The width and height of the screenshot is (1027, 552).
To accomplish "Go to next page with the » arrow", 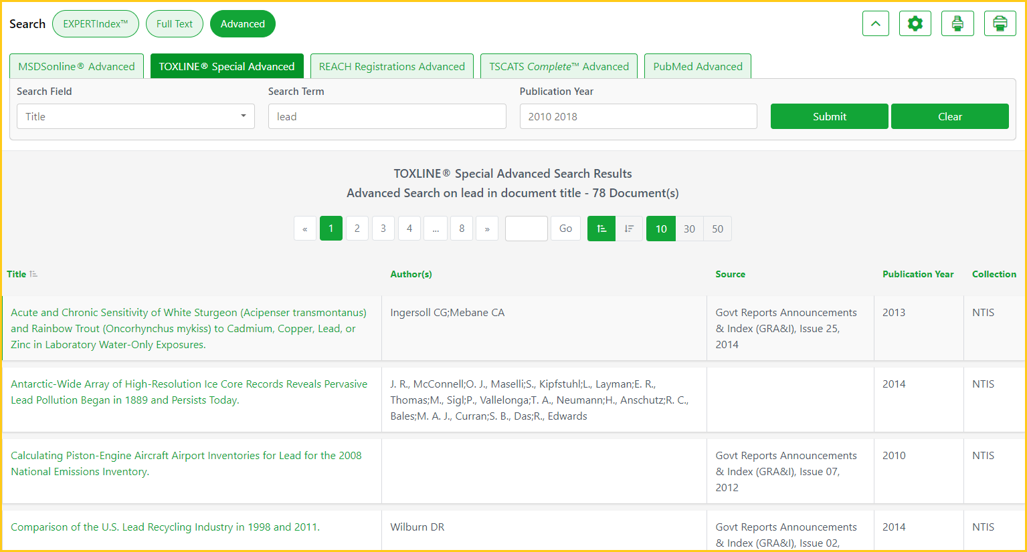I will tap(487, 229).
